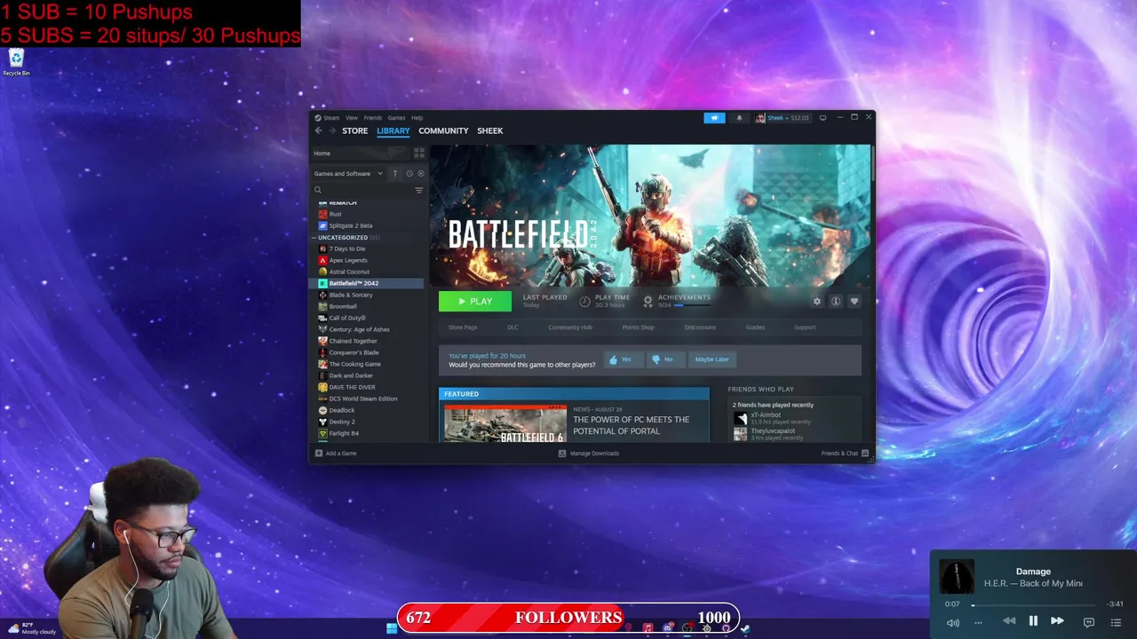The width and height of the screenshot is (1137, 639).
Task: Open the Discussions link
Action: [x=700, y=327]
